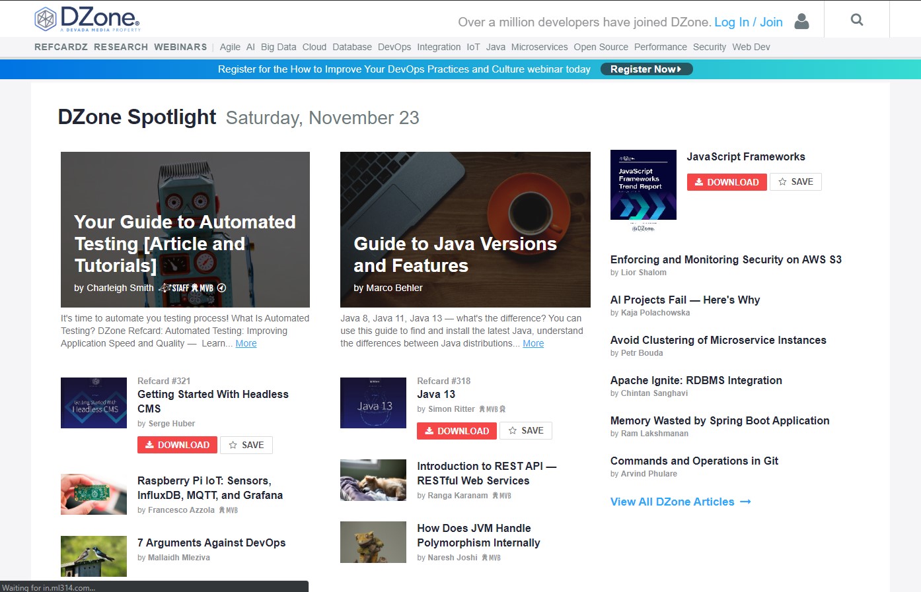Click the MVB badge next to Naresh Joshi
Viewport: 921px width, 592px height.
pyautogui.click(x=492, y=558)
